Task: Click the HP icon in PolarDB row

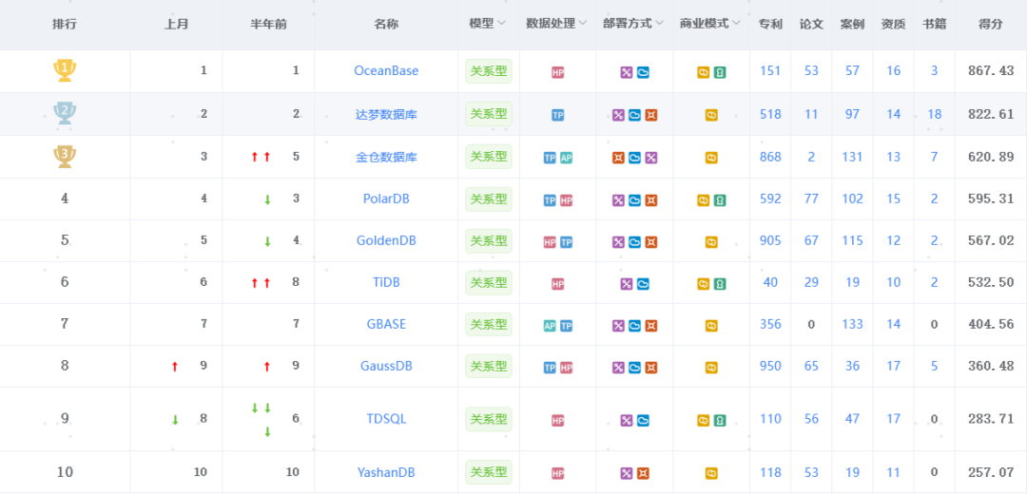Action: point(566,200)
